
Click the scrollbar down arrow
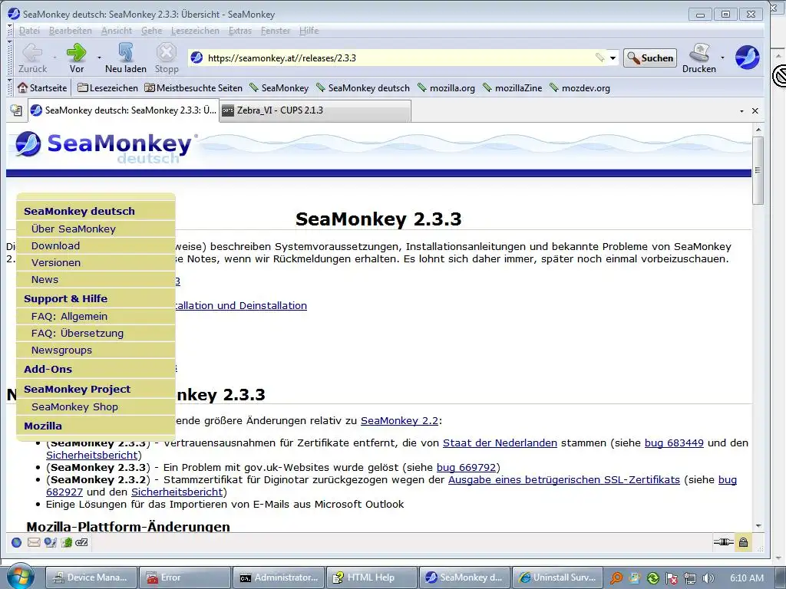758,526
